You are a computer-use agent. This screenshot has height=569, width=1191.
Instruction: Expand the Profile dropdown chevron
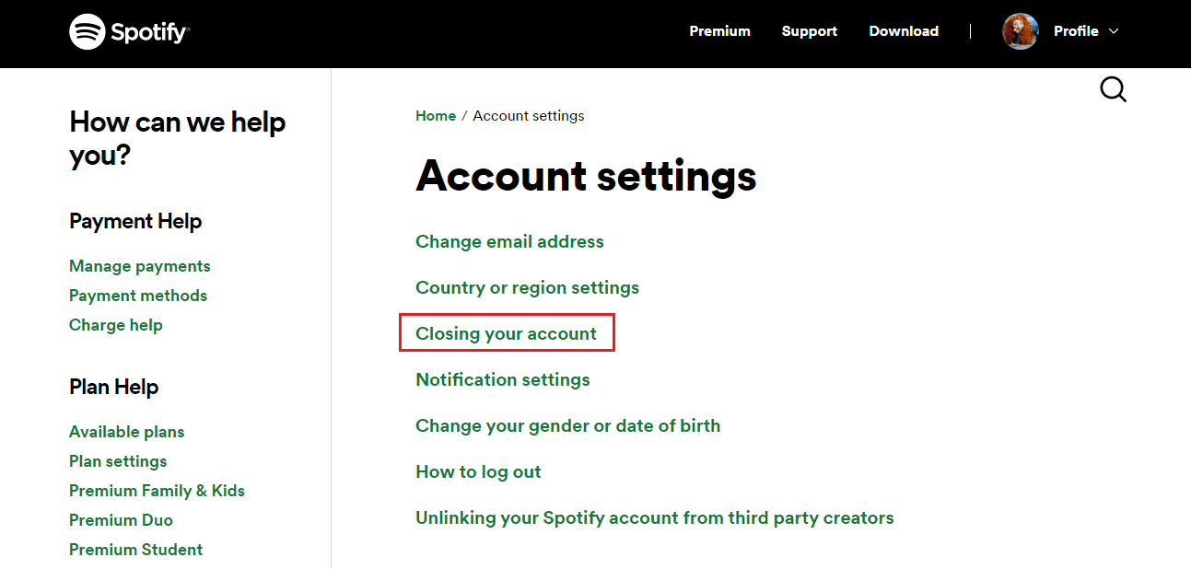pyautogui.click(x=1114, y=31)
